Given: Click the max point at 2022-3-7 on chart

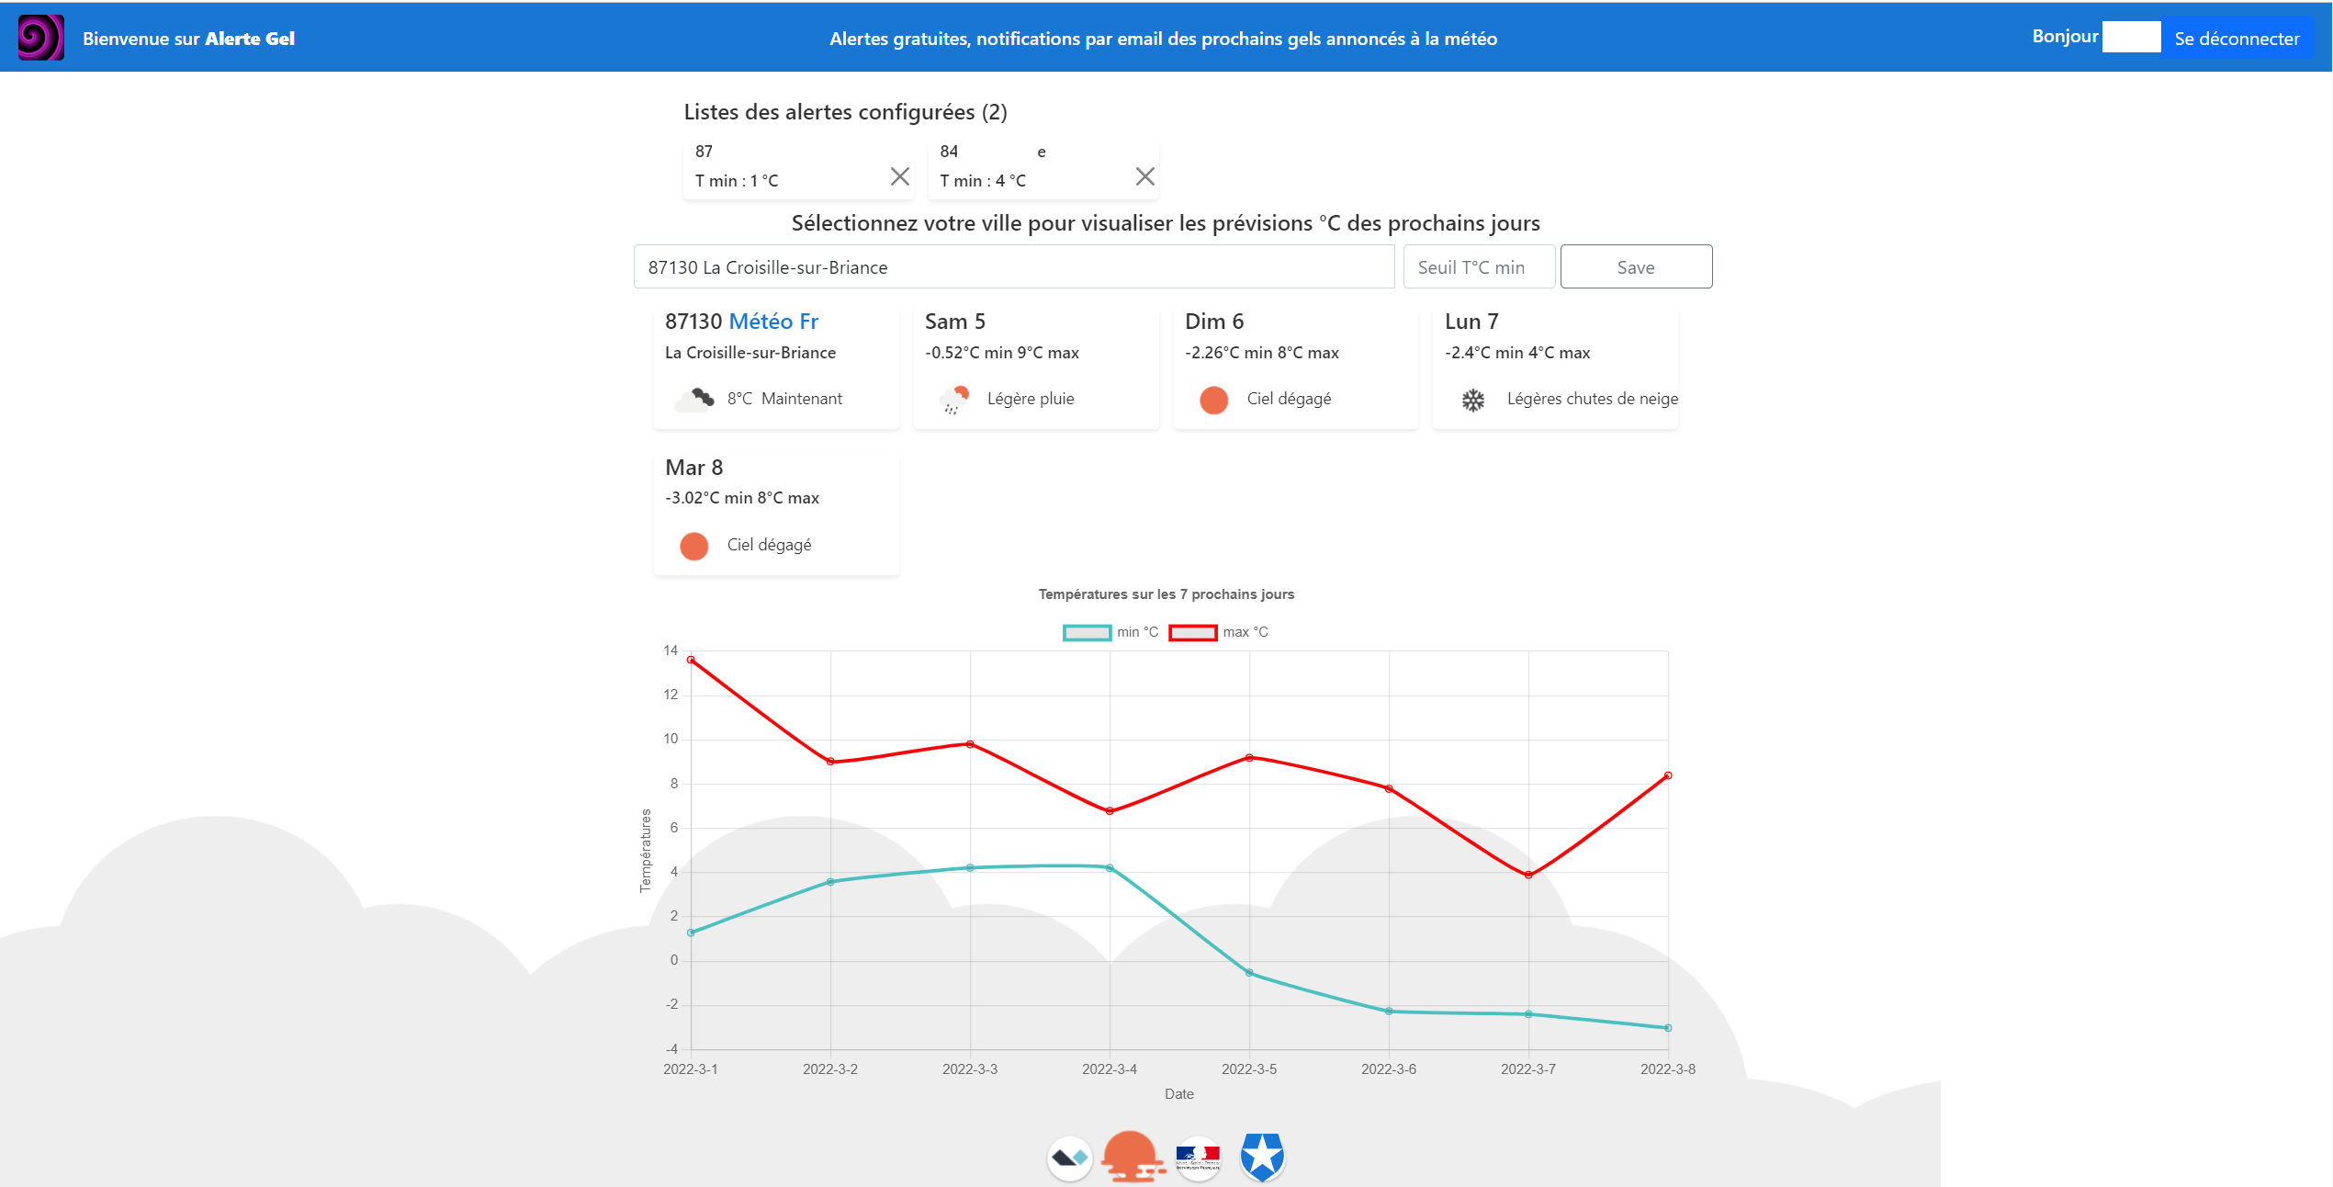Looking at the screenshot, I should [x=1528, y=875].
